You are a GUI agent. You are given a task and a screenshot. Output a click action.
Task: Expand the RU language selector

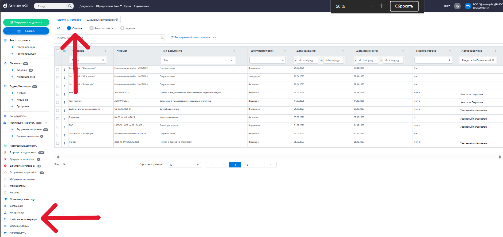coord(447,6)
